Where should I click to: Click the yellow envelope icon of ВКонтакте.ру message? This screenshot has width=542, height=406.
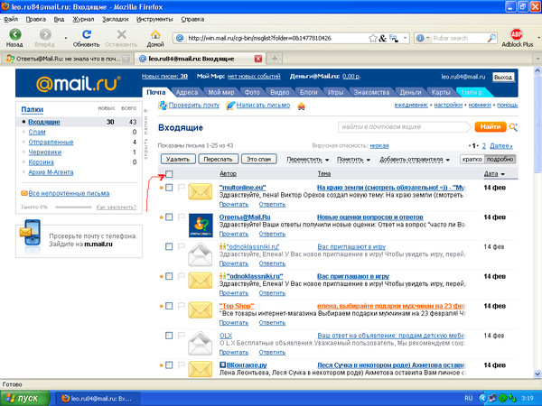201,369
